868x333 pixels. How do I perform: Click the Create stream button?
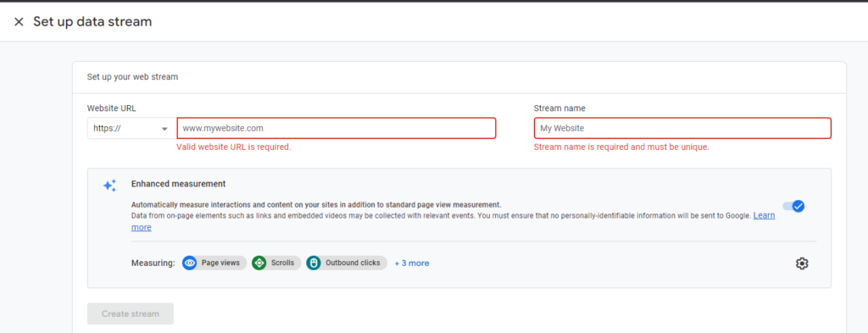click(x=131, y=314)
